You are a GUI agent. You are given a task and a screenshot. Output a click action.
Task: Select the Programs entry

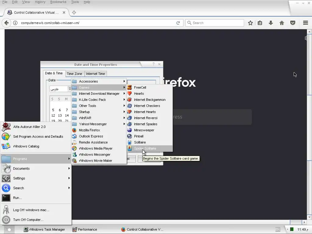pos(36,159)
